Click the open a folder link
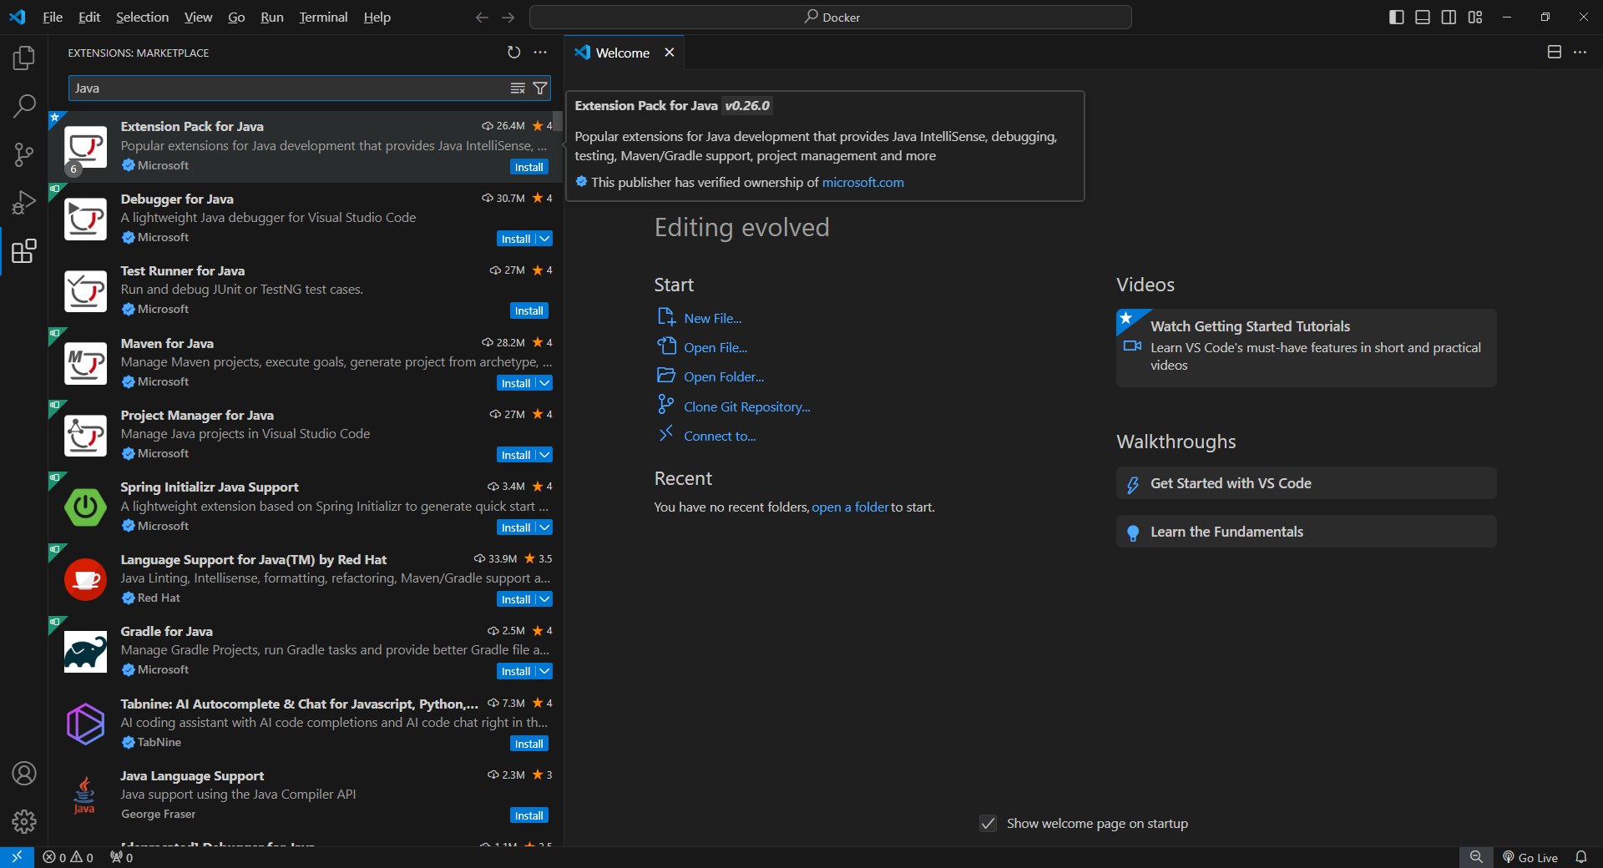Screen dimensions: 1603x868 tap(849, 507)
